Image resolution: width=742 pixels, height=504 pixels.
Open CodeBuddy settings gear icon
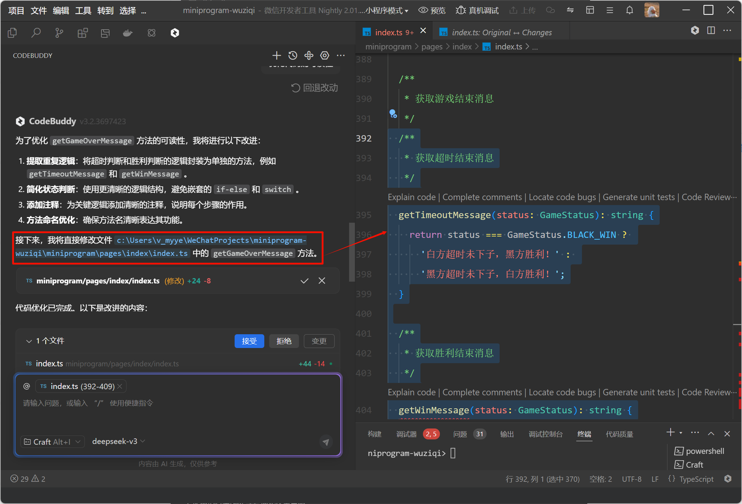pyautogui.click(x=324, y=55)
